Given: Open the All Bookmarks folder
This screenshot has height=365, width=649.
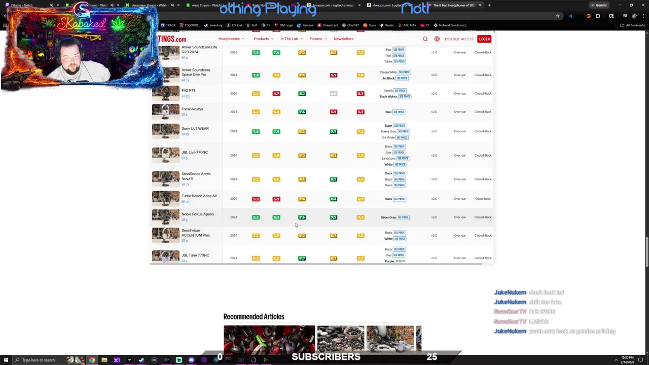Looking at the screenshot, I should coord(633,25).
